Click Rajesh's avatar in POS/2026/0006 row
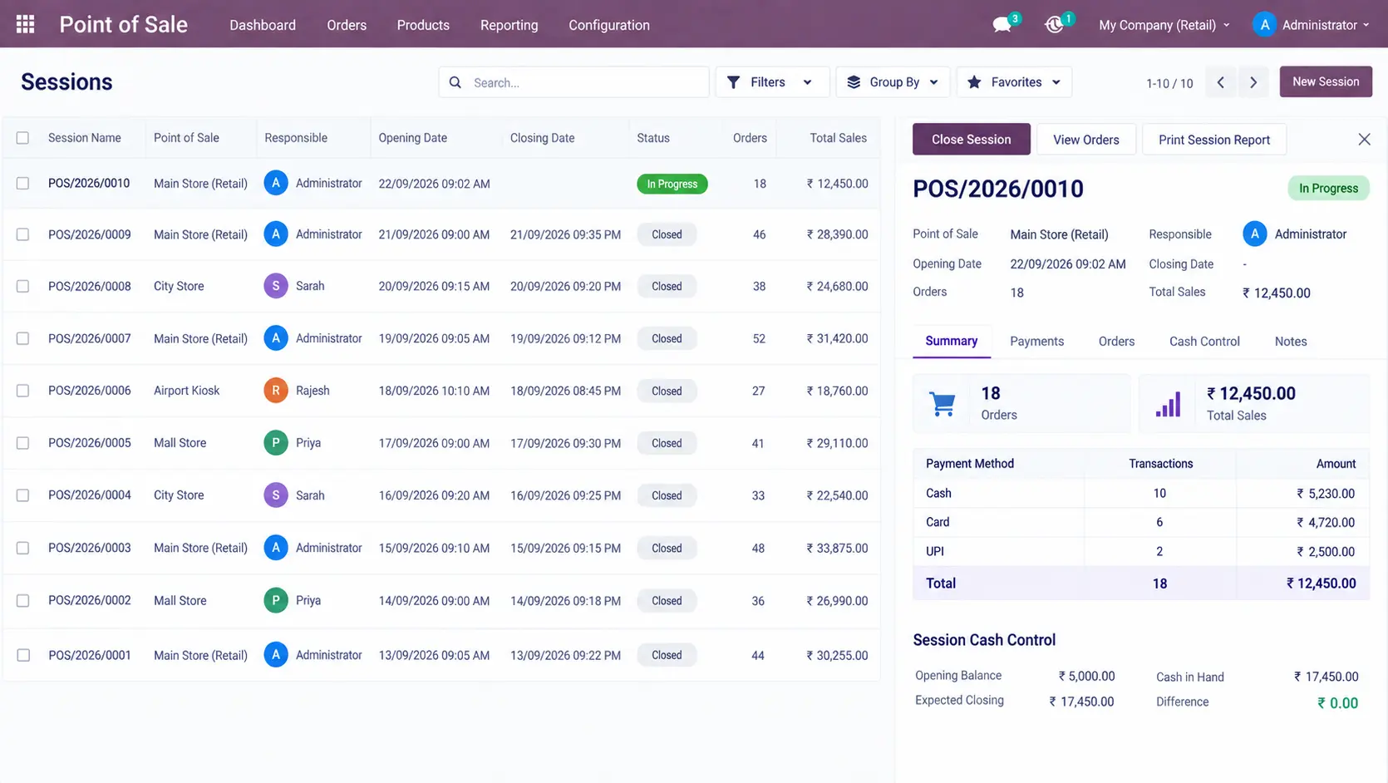The width and height of the screenshot is (1388, 783). 276,391
